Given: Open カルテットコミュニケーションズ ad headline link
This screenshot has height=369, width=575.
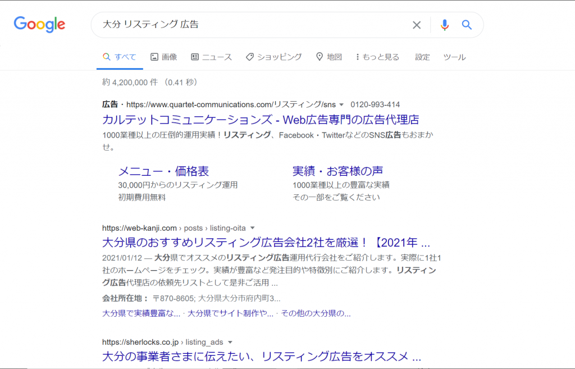Looking at the screenshot, I should [x=261, y=120].
